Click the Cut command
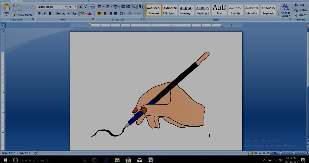Image resolution: width=309 pixels, height=163 pixels. (17, 5)
